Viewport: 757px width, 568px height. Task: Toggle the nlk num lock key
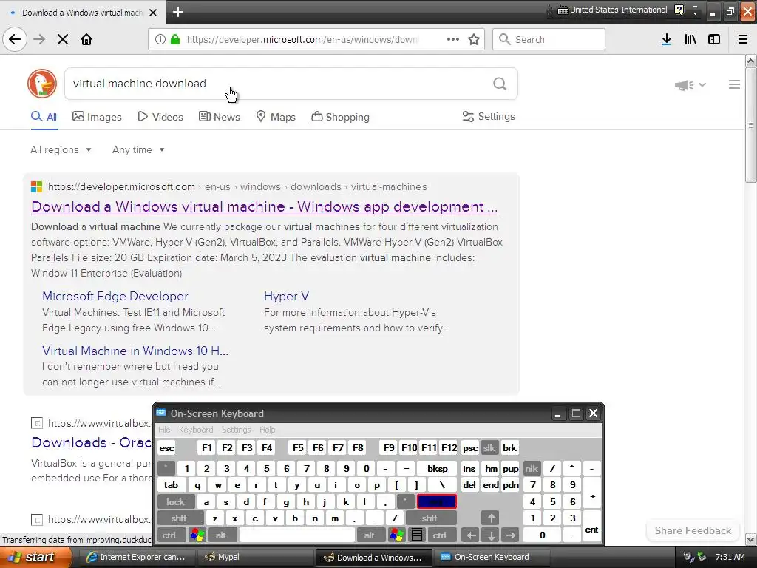(532, 468)
